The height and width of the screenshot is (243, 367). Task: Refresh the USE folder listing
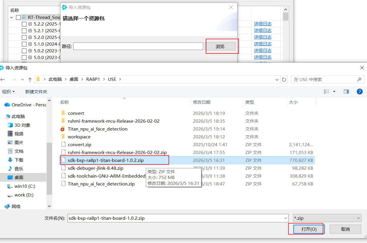(x=284, y=79)
